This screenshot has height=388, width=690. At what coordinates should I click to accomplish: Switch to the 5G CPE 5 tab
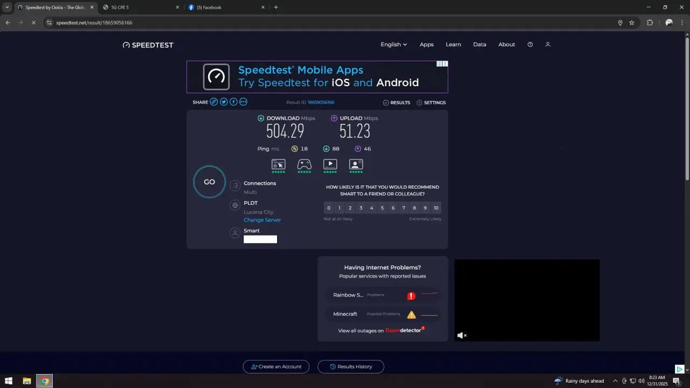(x=141, y=8)
